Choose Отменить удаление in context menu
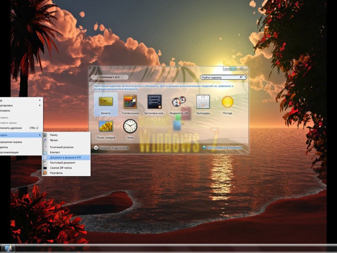Screen dimensions: 337x253 pos(21,128)
